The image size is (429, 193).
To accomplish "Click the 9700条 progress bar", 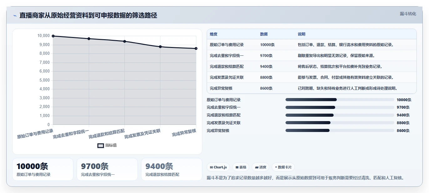I will pyautogui.click(x=340, y=107).
